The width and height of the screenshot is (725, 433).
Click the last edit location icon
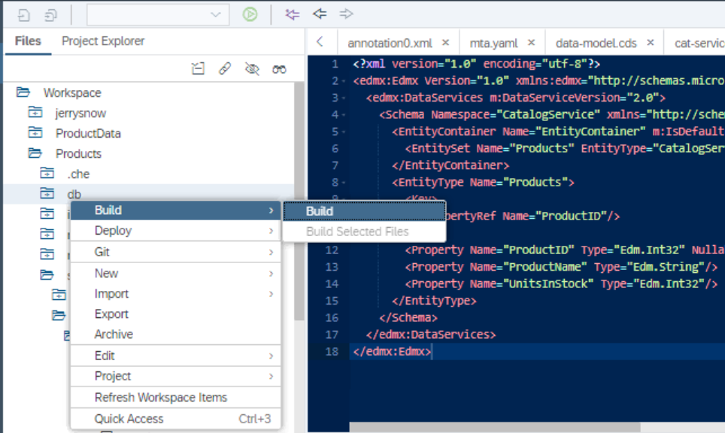[293, 14]
